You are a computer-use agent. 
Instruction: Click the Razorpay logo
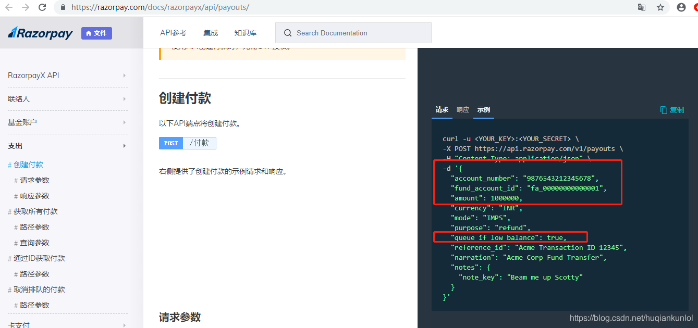[x=40, y=33]
